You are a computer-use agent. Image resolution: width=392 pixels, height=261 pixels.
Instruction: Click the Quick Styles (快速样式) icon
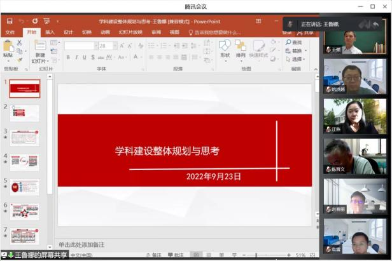click(x=258, y=47)
